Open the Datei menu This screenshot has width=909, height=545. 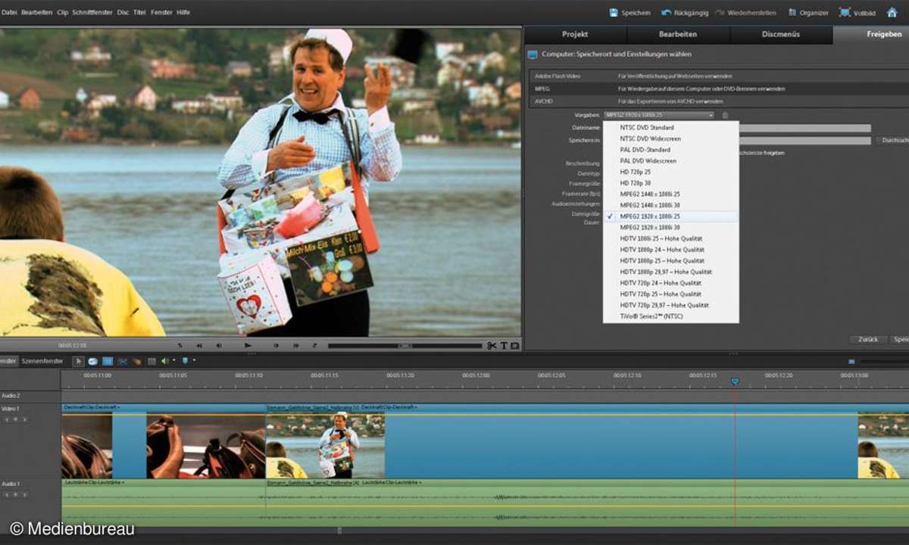point(9,13)
